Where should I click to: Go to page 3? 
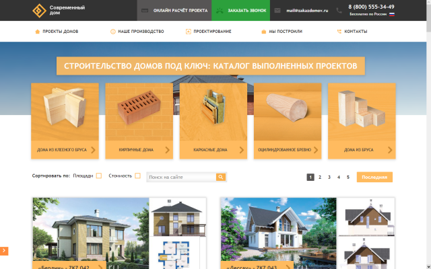(x=329, y=178)
